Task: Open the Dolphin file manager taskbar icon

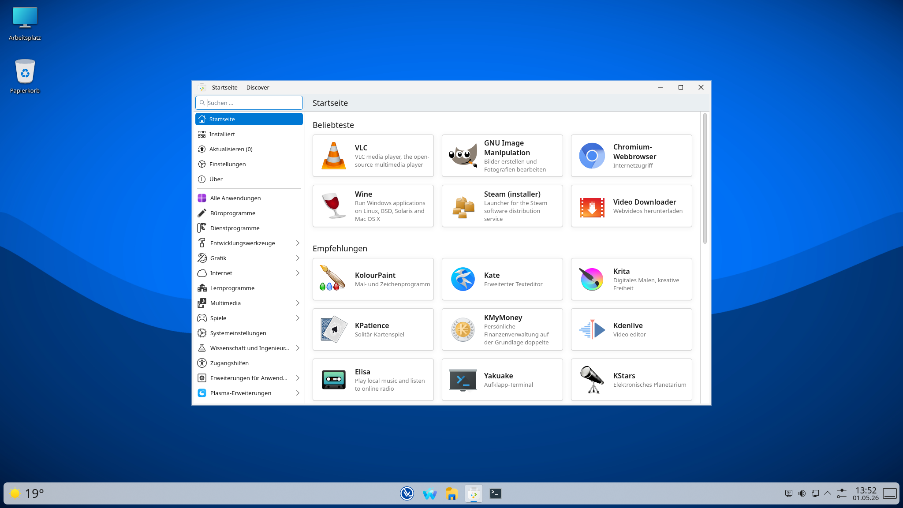Action: click(x=451, y=493)
